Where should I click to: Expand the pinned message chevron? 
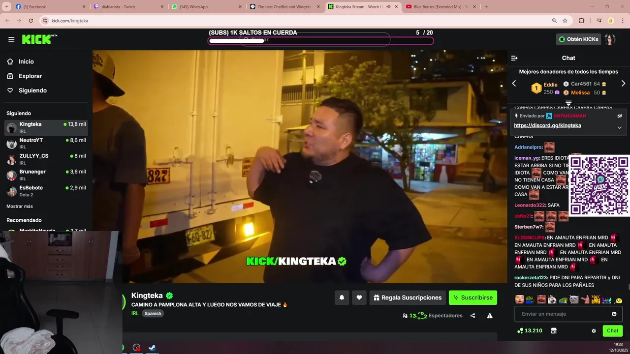pos(620,127)
